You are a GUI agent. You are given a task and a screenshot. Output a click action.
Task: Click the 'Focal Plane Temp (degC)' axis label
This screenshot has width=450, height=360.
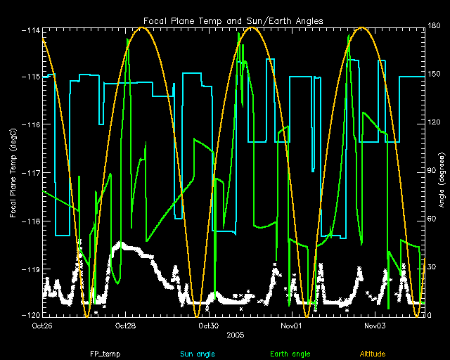(x=13, y=172)
